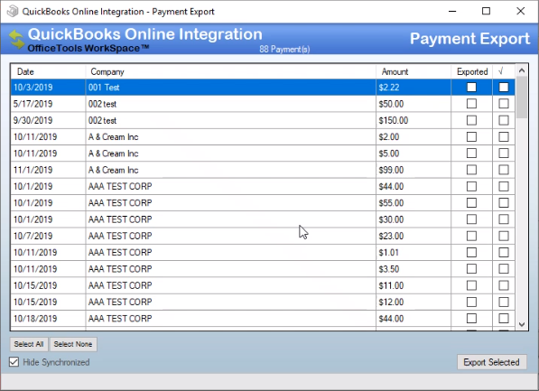The height and width of the screenshot is (391, 539).
Task: Click the Select All button
Action: pyautogui.click(x=29, y=344)
